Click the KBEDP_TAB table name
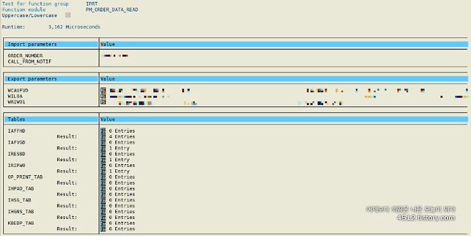The image size is (471, 236). (x=21, y=223)
